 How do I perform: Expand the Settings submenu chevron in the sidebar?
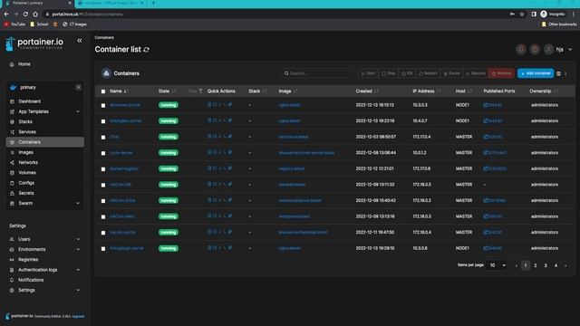coord(78,290)
